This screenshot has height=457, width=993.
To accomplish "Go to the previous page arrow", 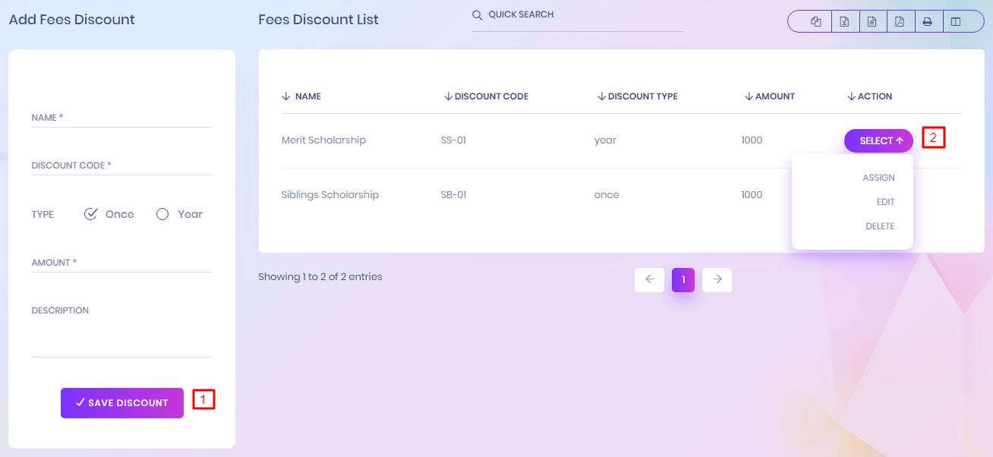I will 649,279.
